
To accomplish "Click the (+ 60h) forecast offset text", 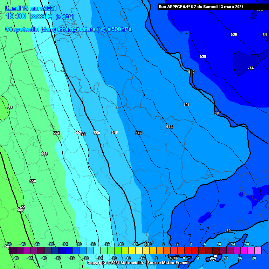I will 65,17.
